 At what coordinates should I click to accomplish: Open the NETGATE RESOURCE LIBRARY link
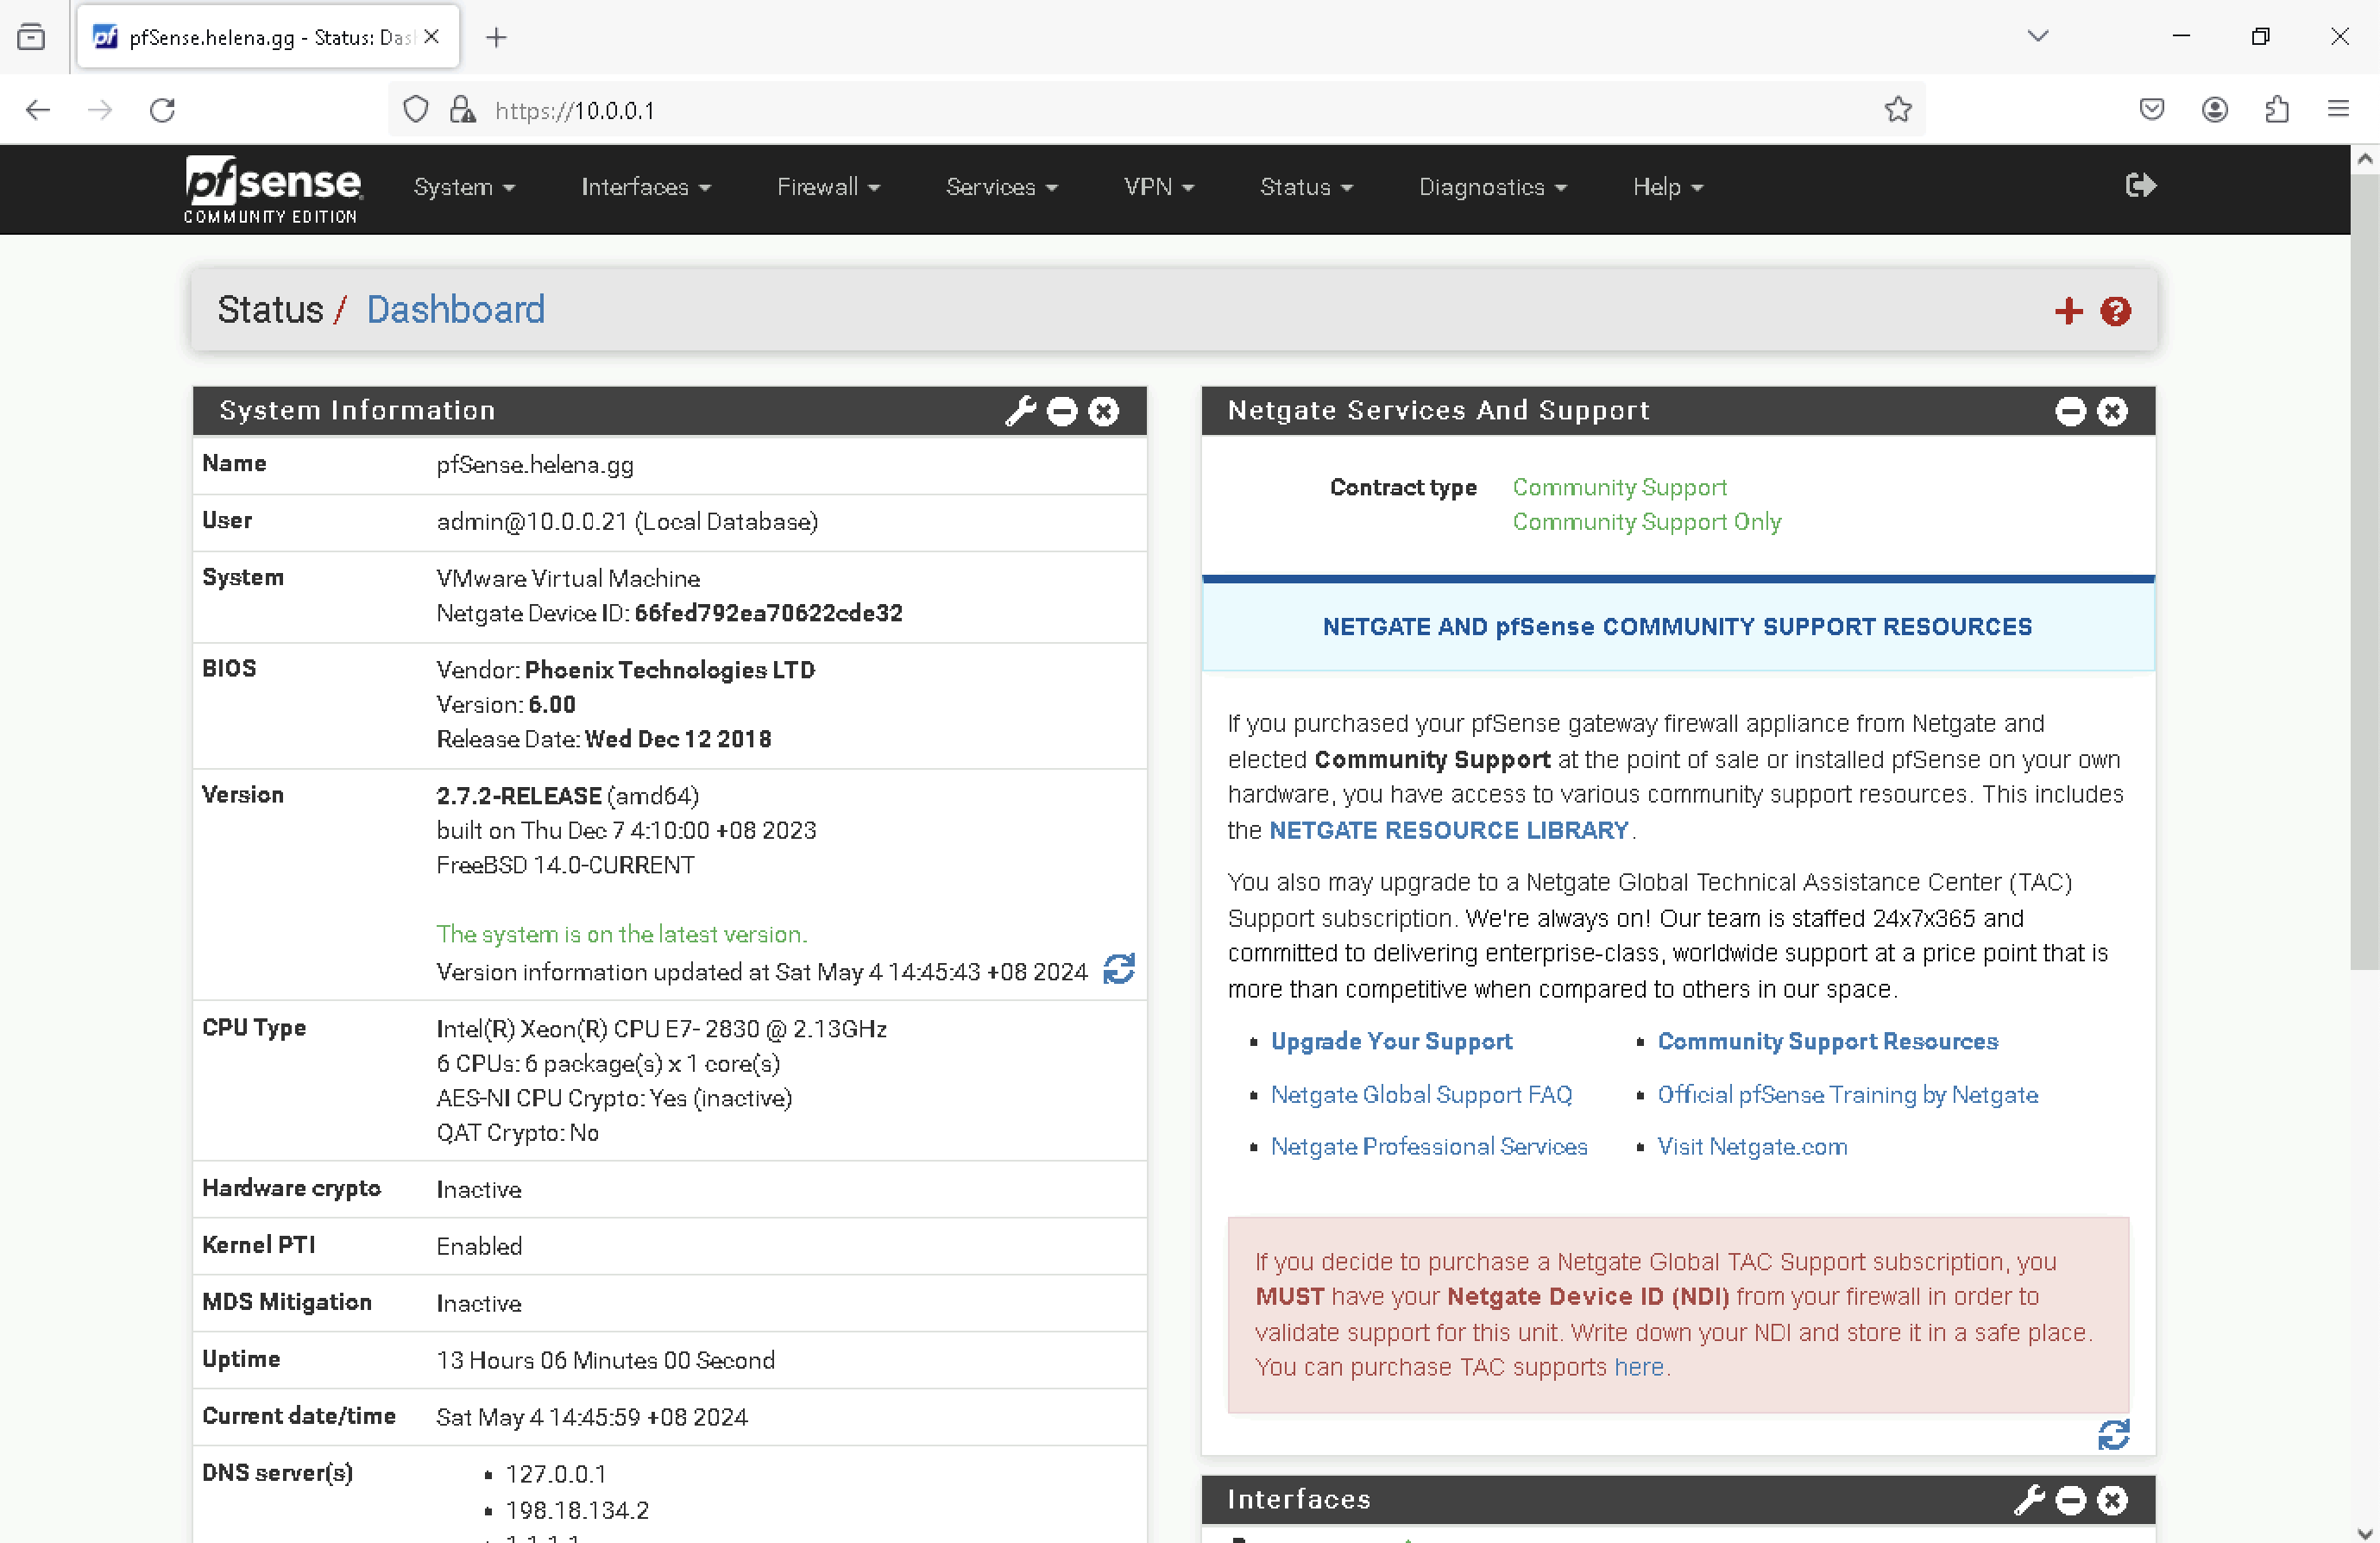tap(1448, 830)
